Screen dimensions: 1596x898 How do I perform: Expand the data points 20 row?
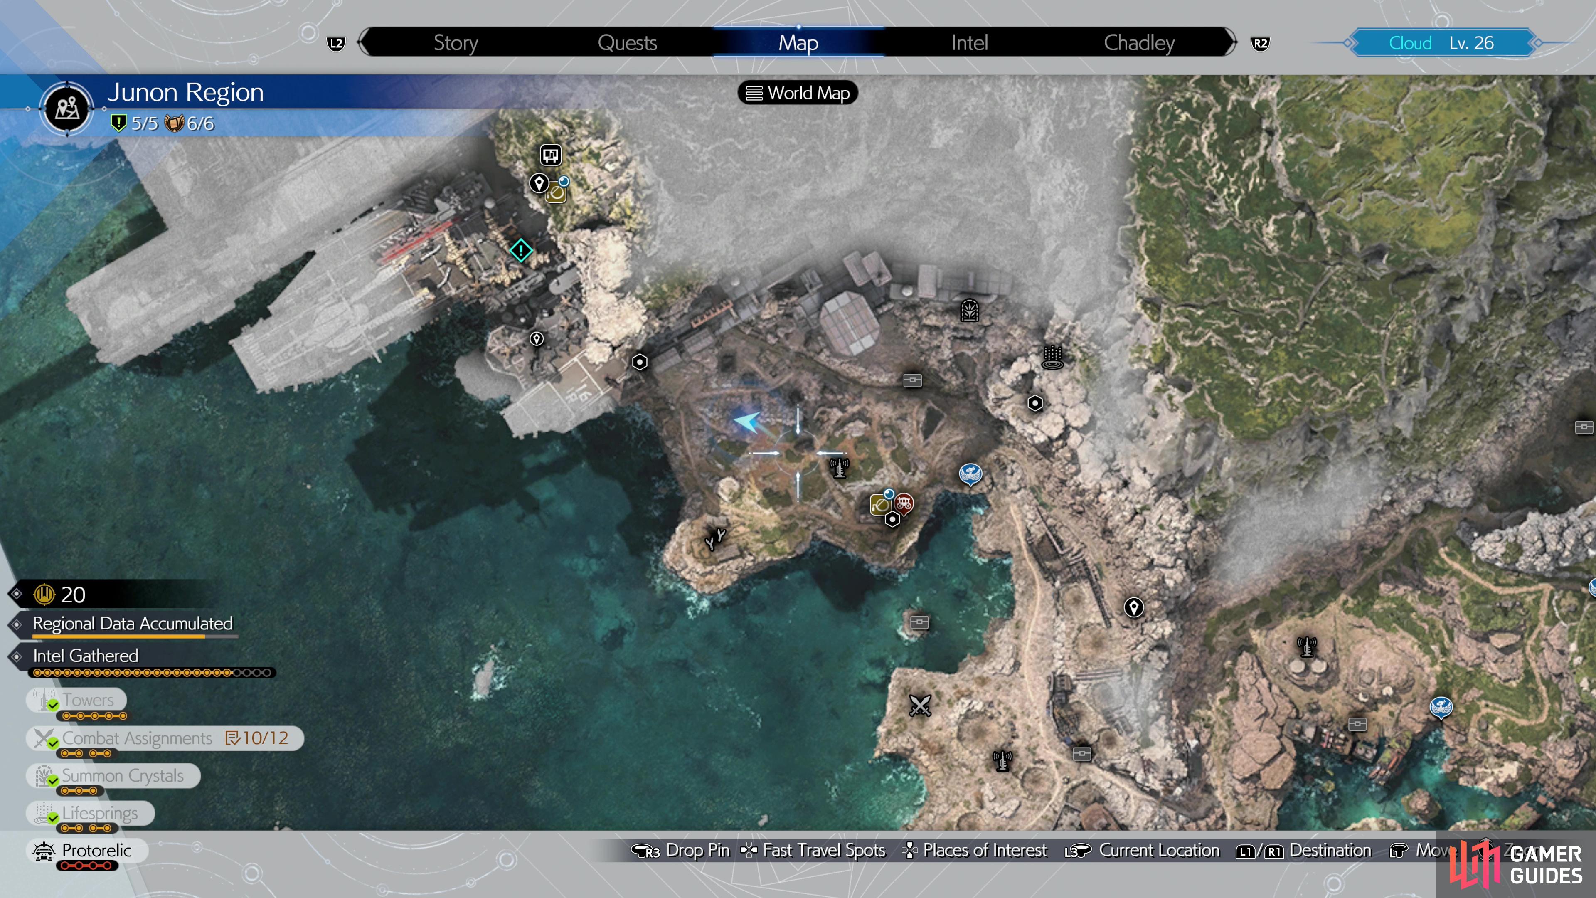pyautogui.click(x=111, y=595)
